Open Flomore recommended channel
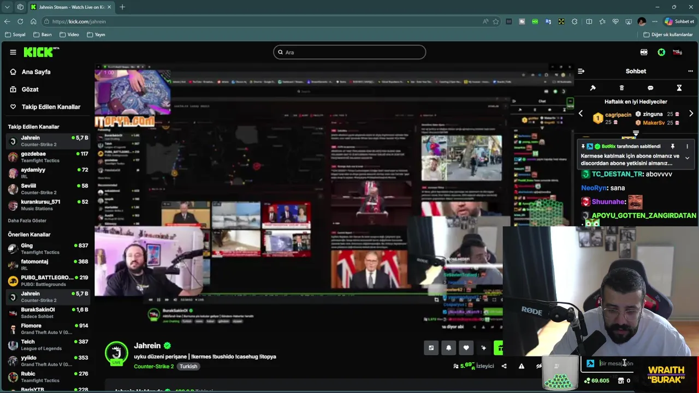 (48, 329)
